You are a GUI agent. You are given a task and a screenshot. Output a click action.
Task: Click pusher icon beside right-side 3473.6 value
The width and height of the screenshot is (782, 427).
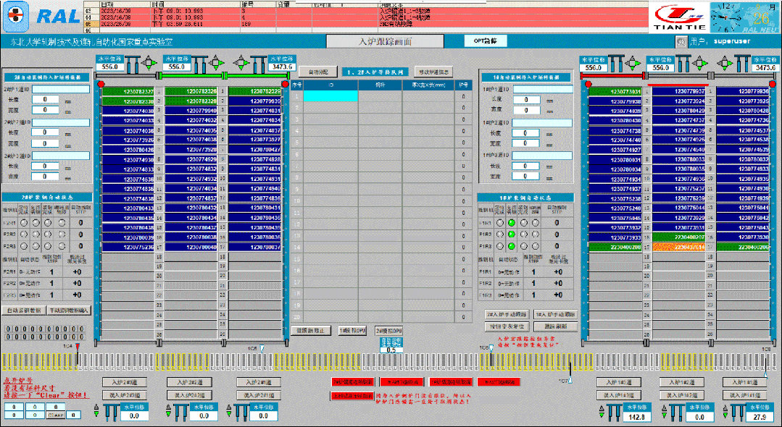tap(742, 64)
